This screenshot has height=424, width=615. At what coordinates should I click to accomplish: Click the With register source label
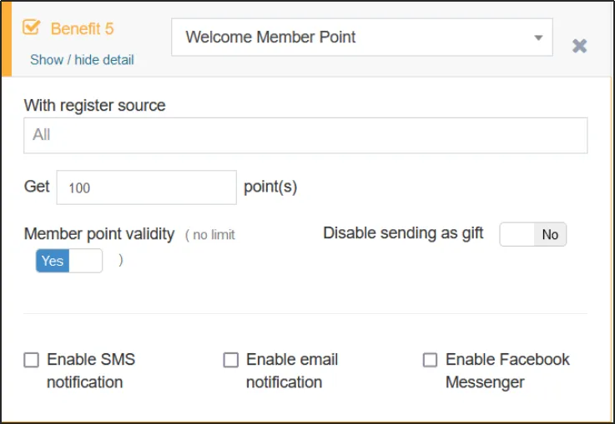click(x=94, y=106)
